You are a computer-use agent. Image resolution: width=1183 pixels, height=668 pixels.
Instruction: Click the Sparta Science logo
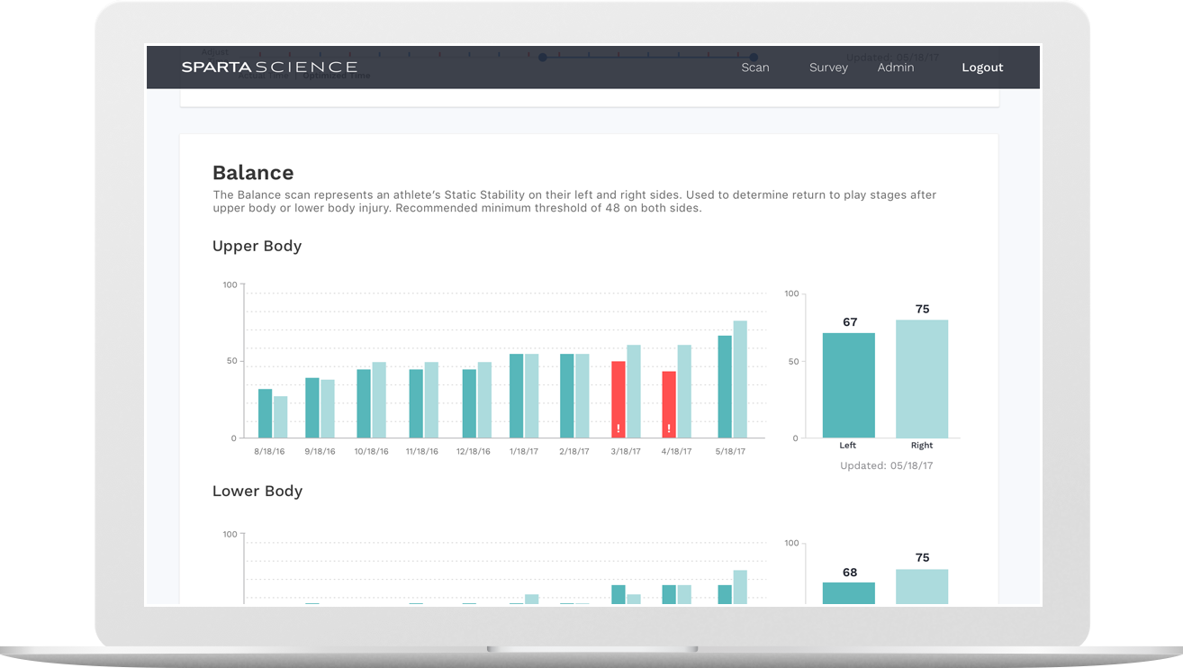click(x=269, y=66)
